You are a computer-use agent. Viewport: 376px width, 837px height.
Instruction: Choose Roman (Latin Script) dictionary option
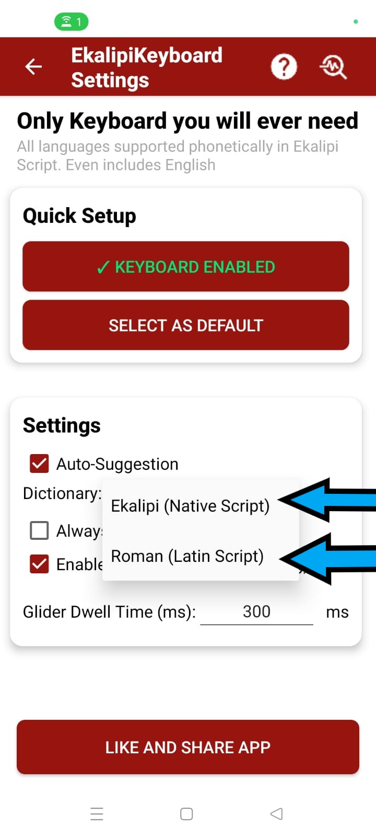pyautogui.click(x=187, y=556)
